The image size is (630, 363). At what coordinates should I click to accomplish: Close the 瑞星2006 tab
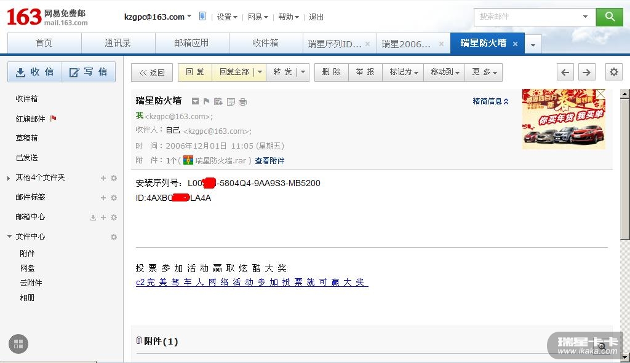[441, 44]
